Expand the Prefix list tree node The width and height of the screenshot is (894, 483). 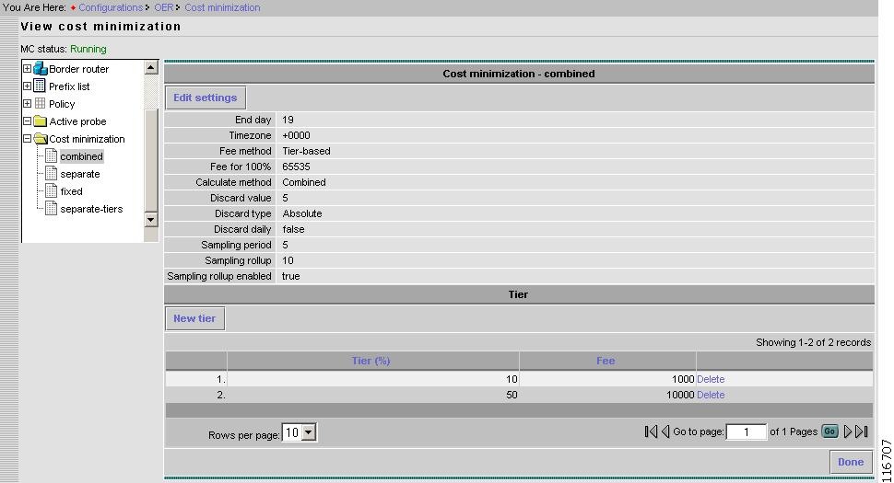click(x=27, y=86)
